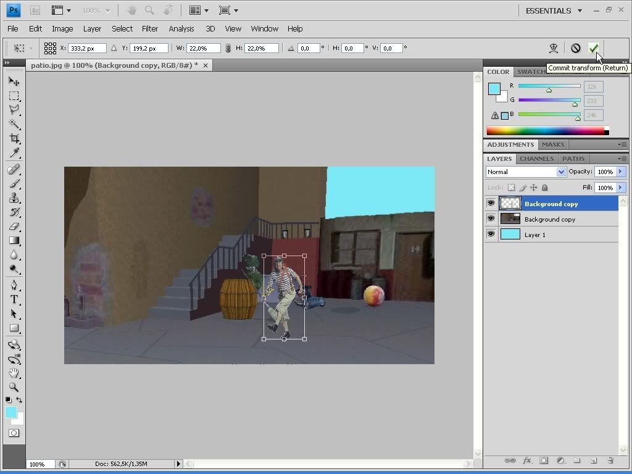632x474 pixels.
Task: Hide the Layer 1 layer
Action: 491,234
